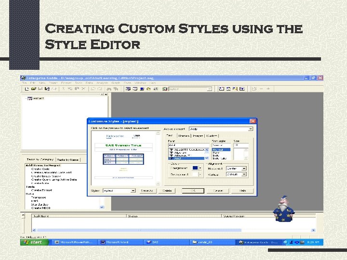Click the Save diskette toolbar icon

point(40,89)
